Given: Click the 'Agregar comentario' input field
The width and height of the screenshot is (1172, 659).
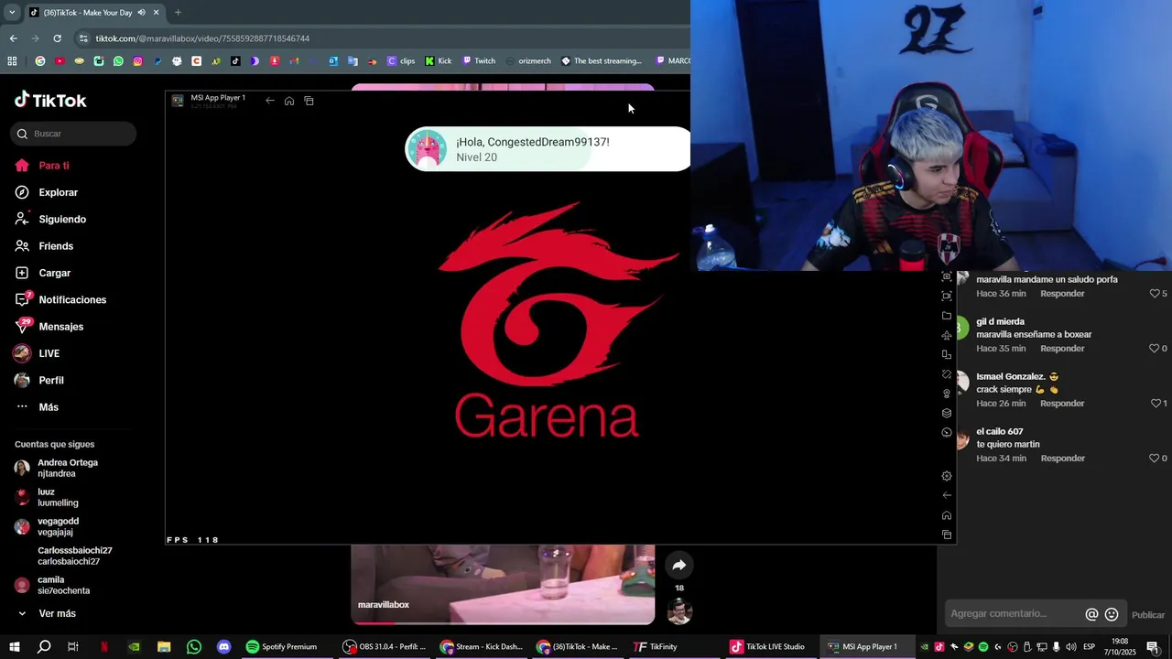Looking at the screenshot, I should tap(1014, 614).
